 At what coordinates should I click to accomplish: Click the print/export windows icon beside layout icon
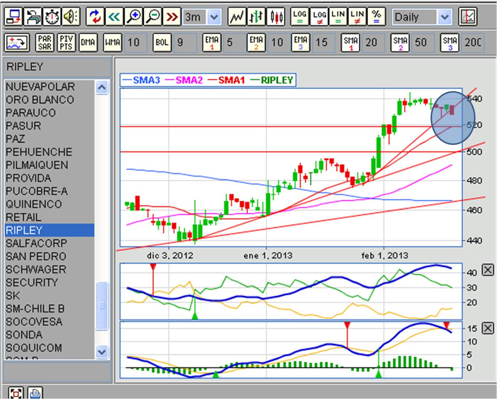[x=33, y=17]
